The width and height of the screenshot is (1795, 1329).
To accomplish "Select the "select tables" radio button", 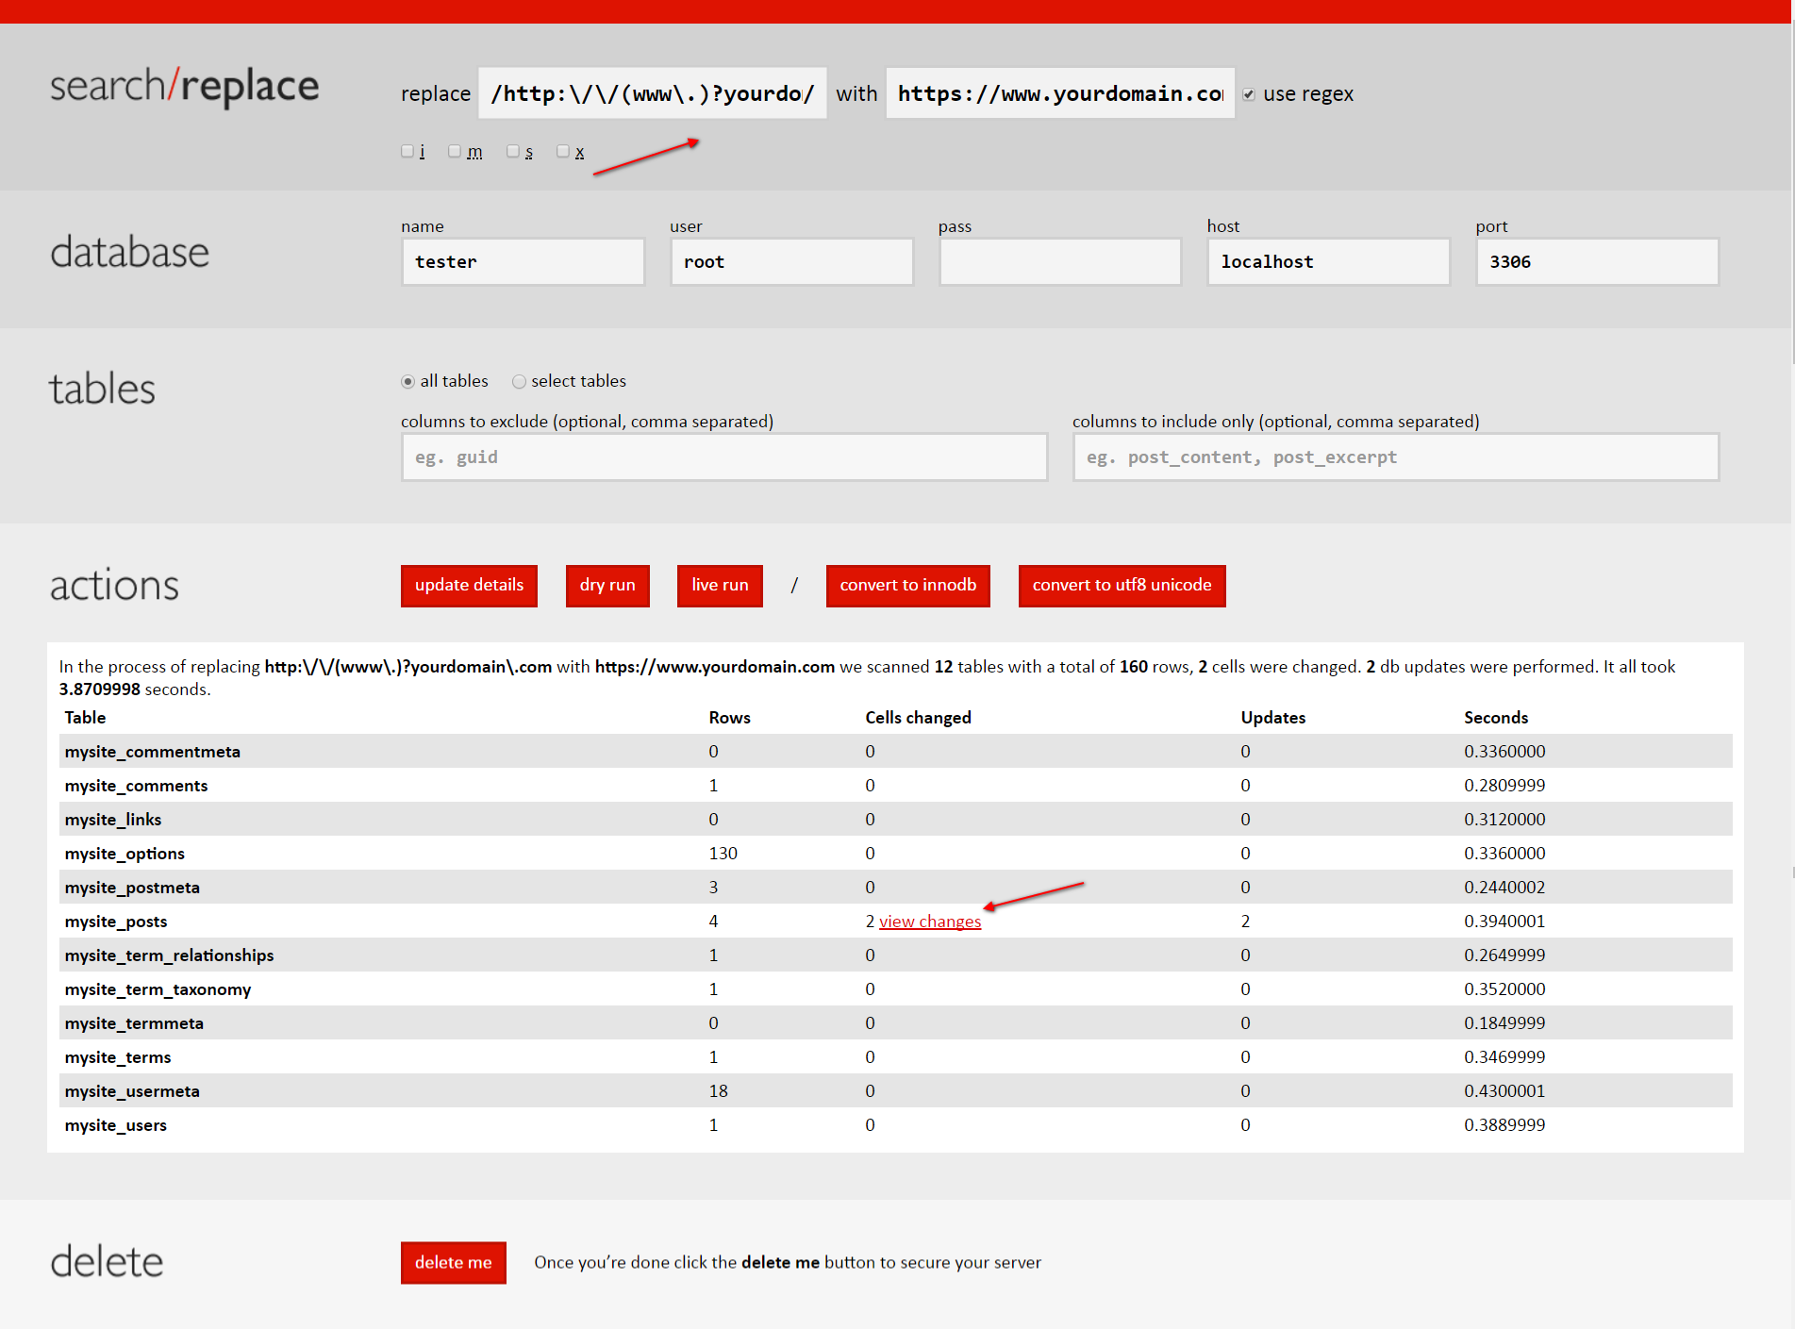I will [519, 381].
